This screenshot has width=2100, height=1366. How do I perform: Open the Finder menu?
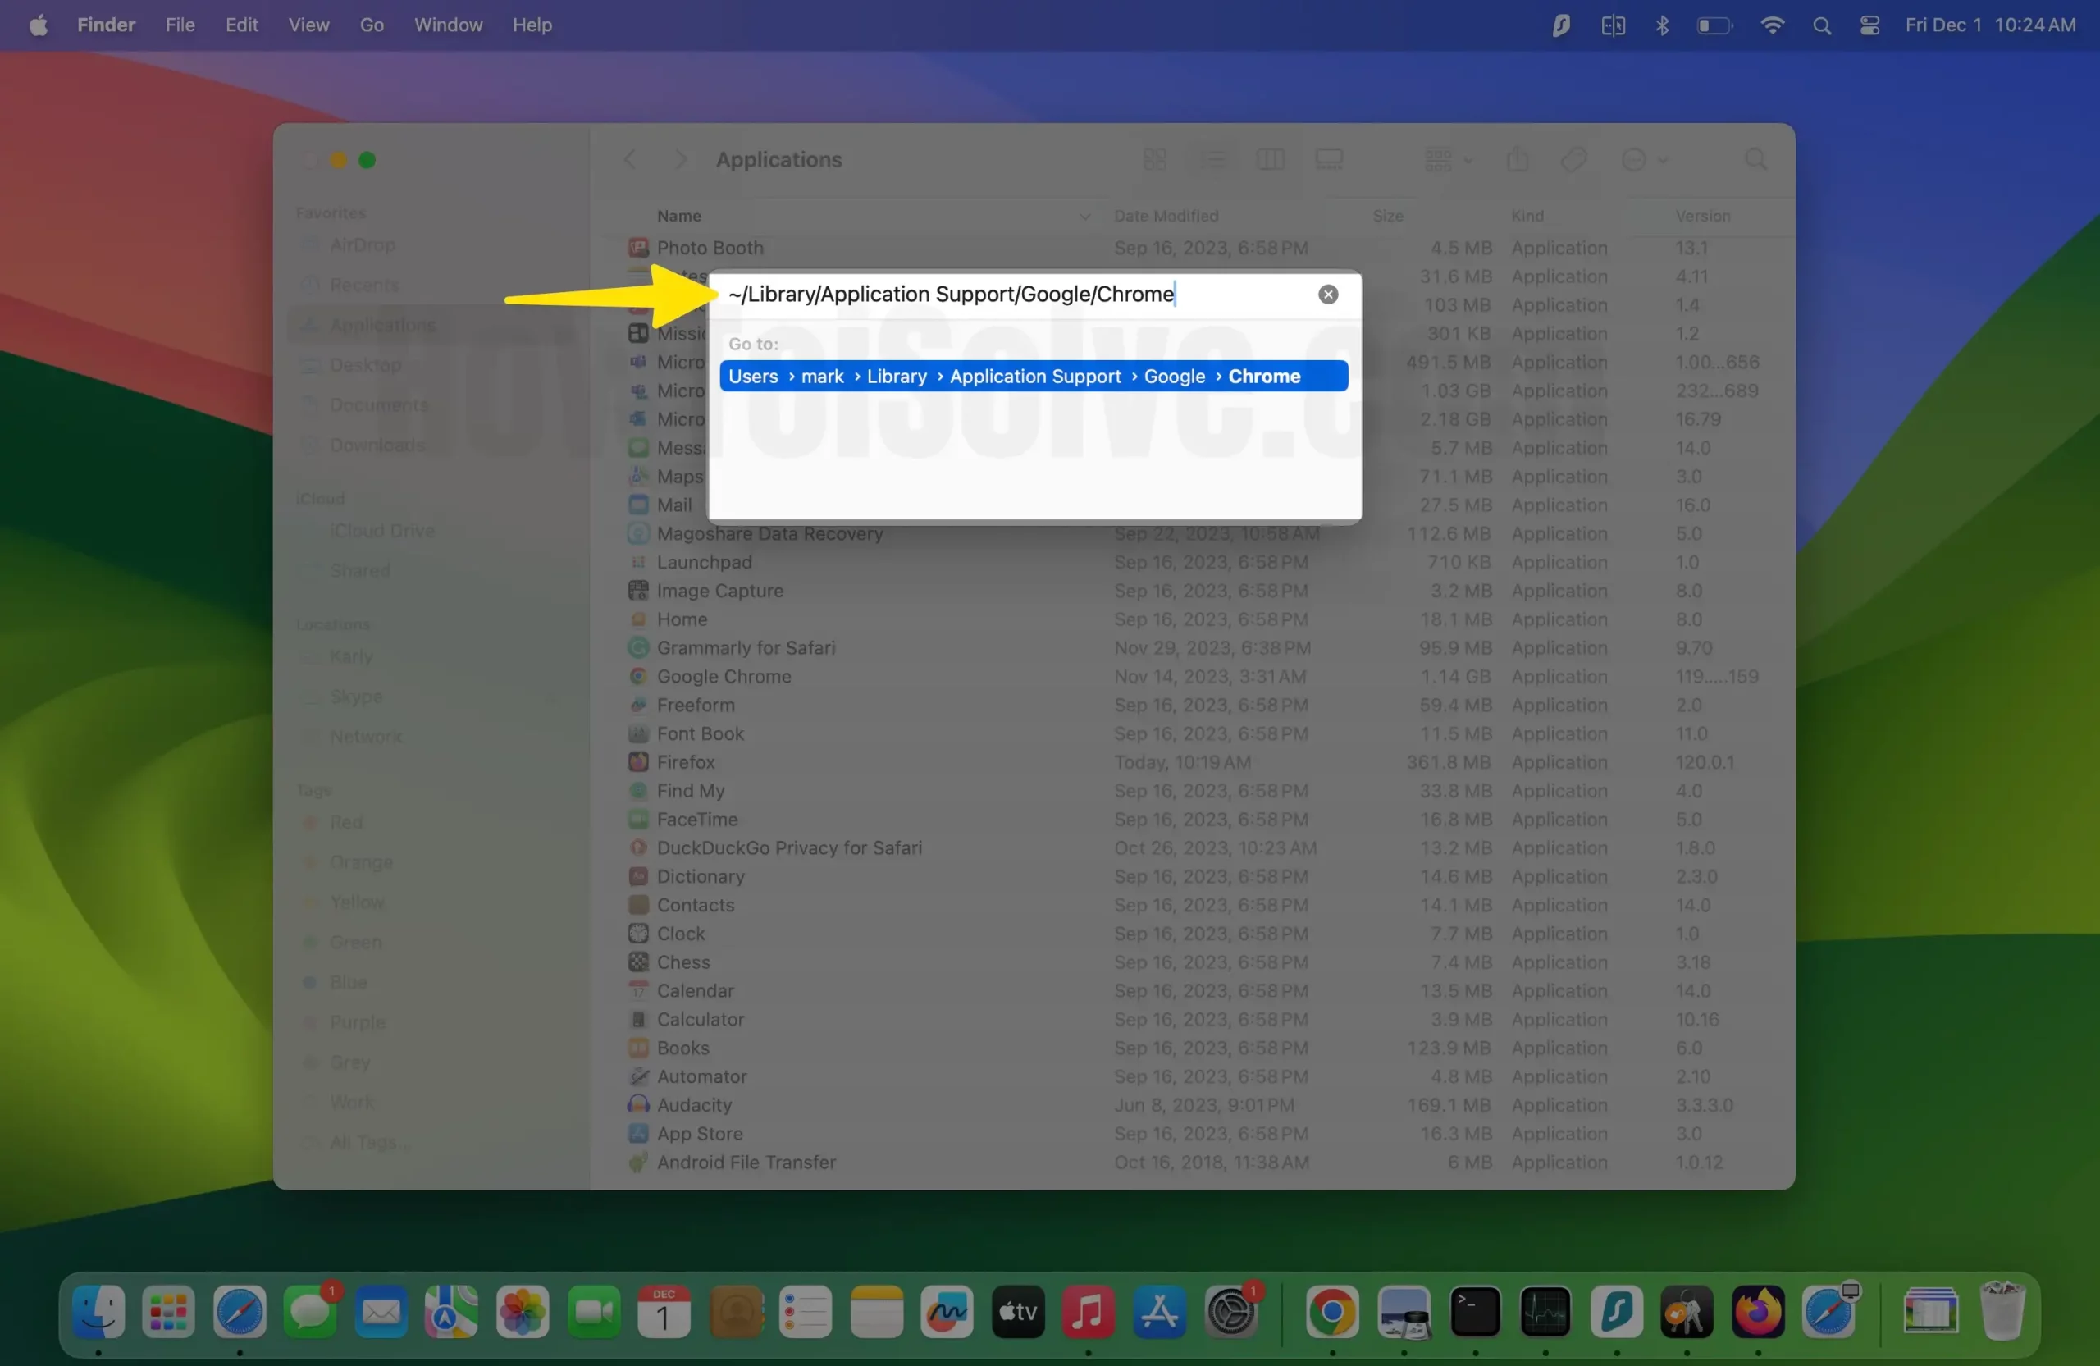click(106, 25)
